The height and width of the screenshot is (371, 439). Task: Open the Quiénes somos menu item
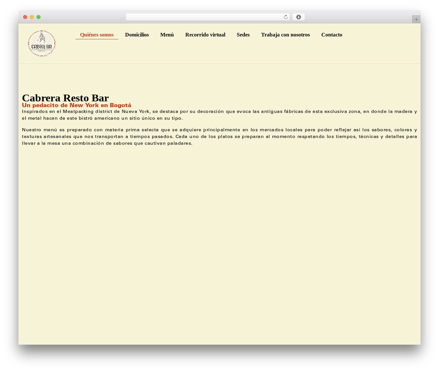(97, 35)
